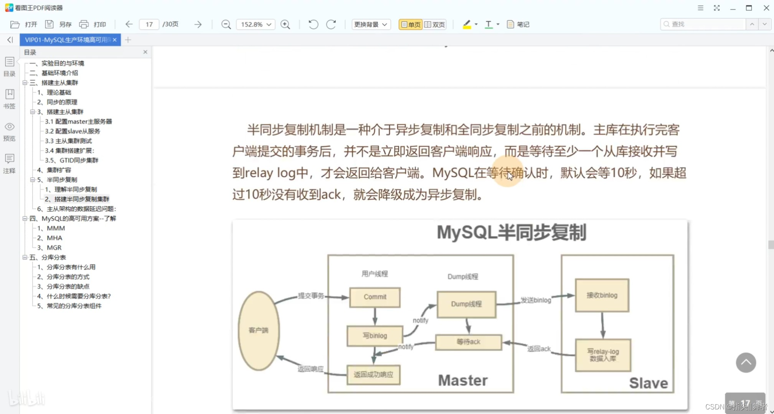Screen dimensions: 774x414
Task: Jump to the next search result
Action: (765, 24)
